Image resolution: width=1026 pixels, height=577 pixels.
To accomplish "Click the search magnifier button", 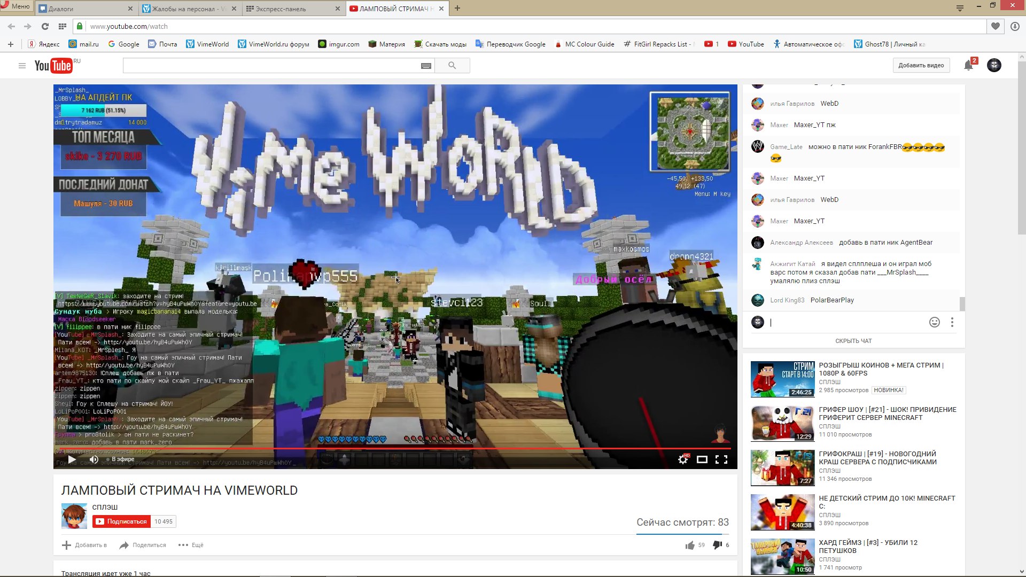I will 452,66.
